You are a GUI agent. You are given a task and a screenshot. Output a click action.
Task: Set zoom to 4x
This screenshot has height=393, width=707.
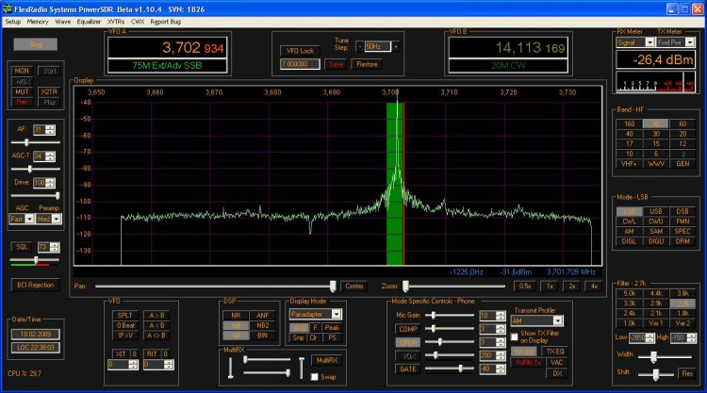(594, 287)
